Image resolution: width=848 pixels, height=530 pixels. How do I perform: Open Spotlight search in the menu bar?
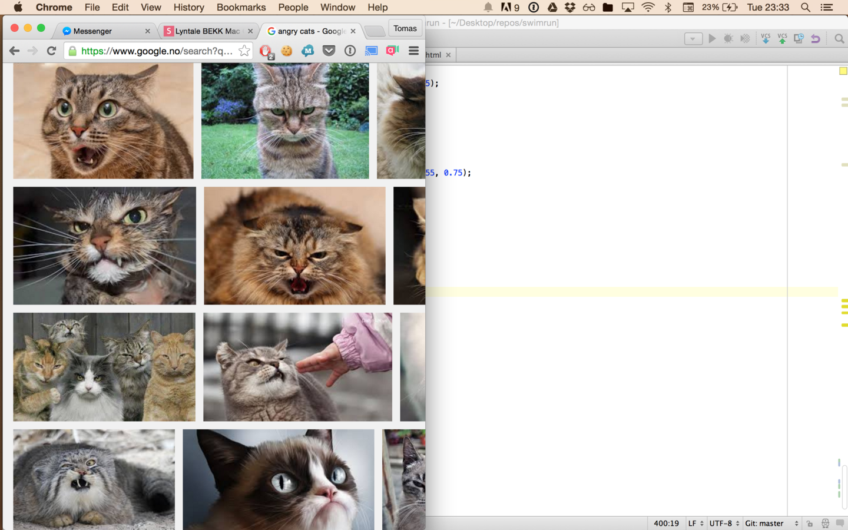point(805,7)
